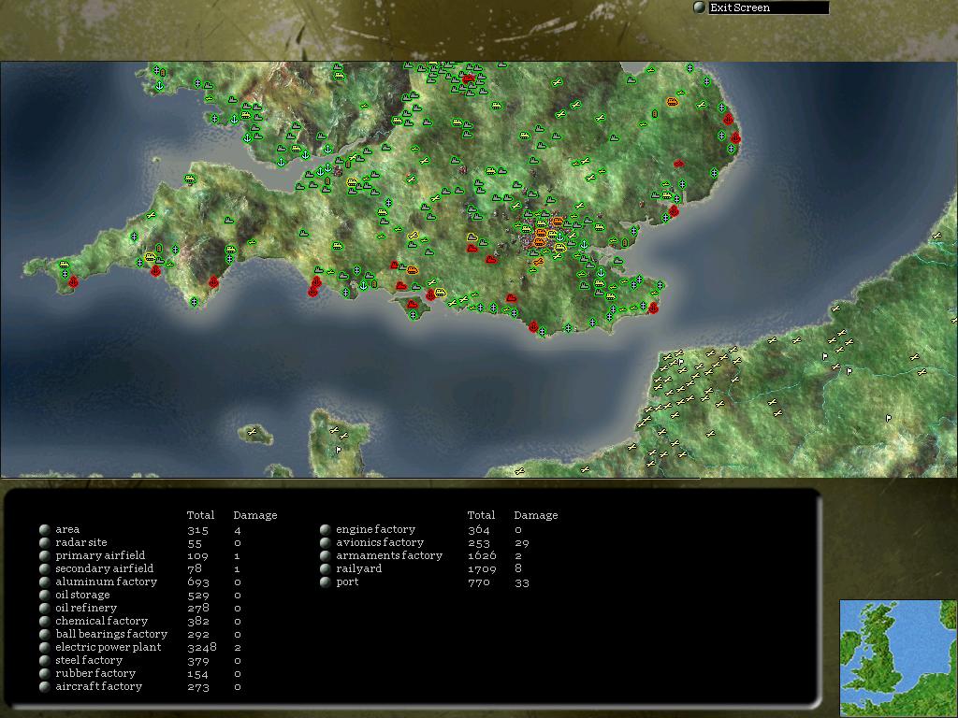Select the radar site radio button
The height and width of the screenshot is (718, 958).
(x=45, y=542)
